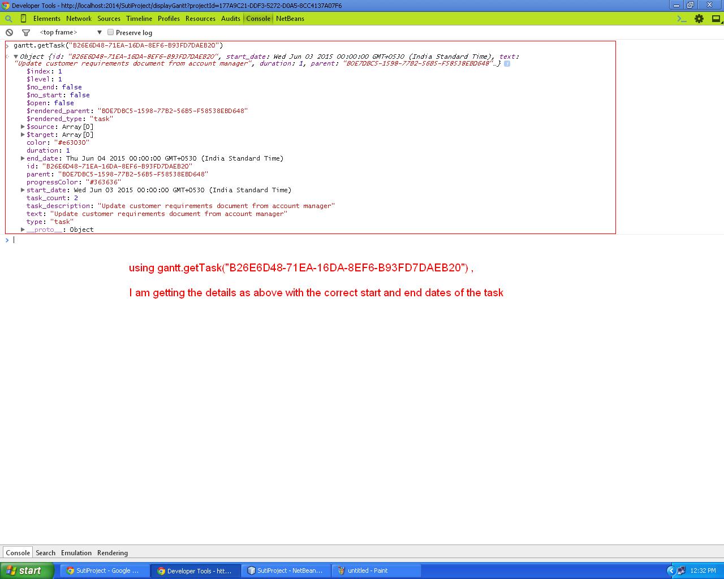Click the $open: false property
Screen dimensions: 724x579
(50, 103)
